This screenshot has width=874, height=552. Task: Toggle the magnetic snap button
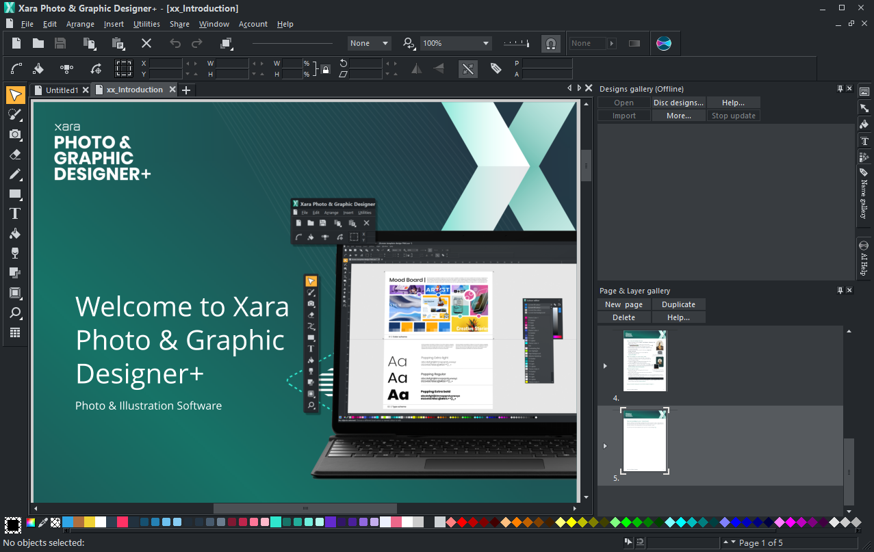pyautogui.click(x=550, y=43)
